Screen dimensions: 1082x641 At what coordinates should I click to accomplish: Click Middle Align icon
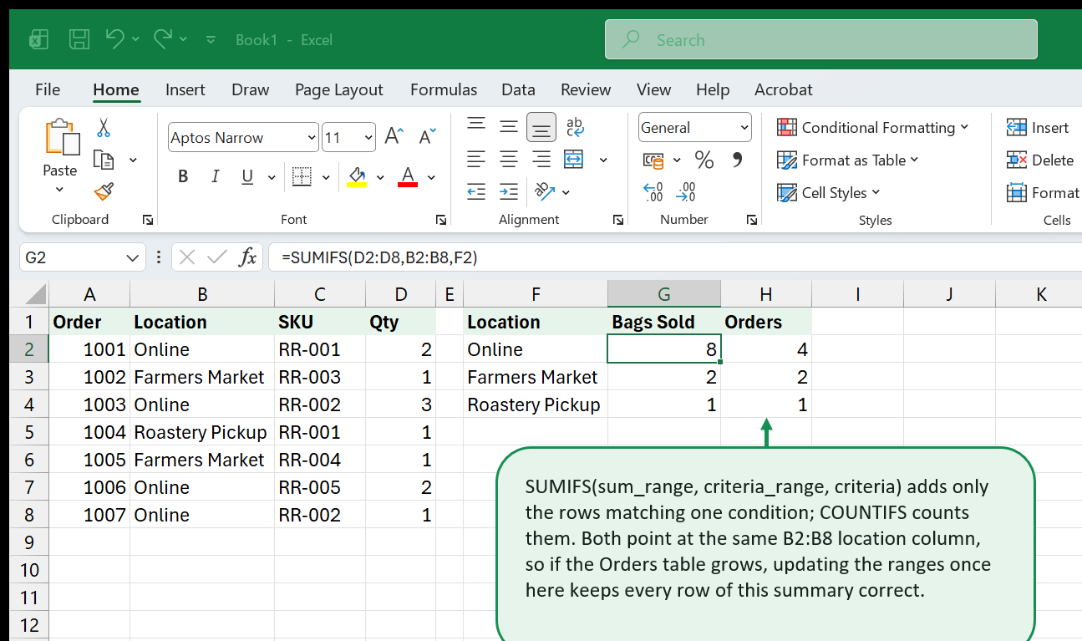509,126
